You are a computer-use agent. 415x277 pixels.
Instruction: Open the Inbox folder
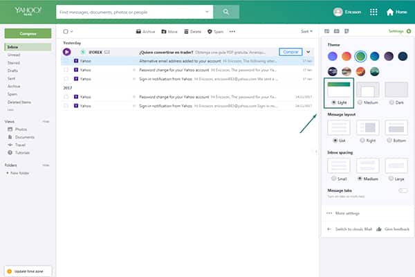pos(28,47)
